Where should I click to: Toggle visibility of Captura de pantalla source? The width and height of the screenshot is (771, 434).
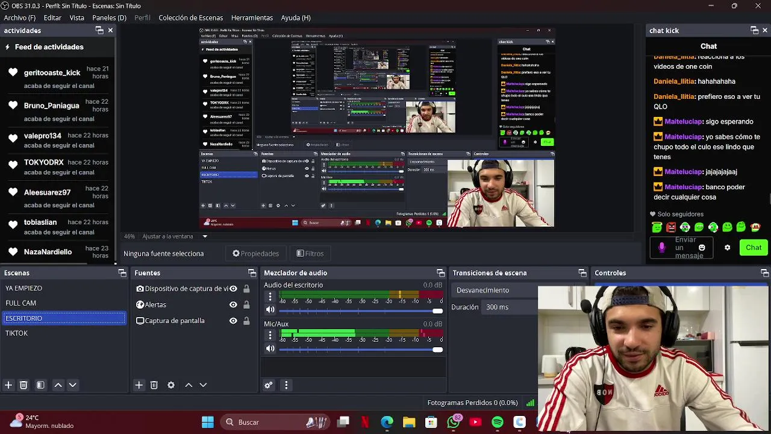233,321
